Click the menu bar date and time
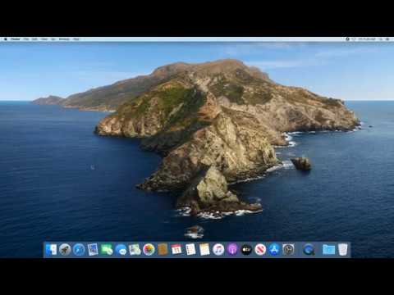394x295 pixels. coord(367,39)
